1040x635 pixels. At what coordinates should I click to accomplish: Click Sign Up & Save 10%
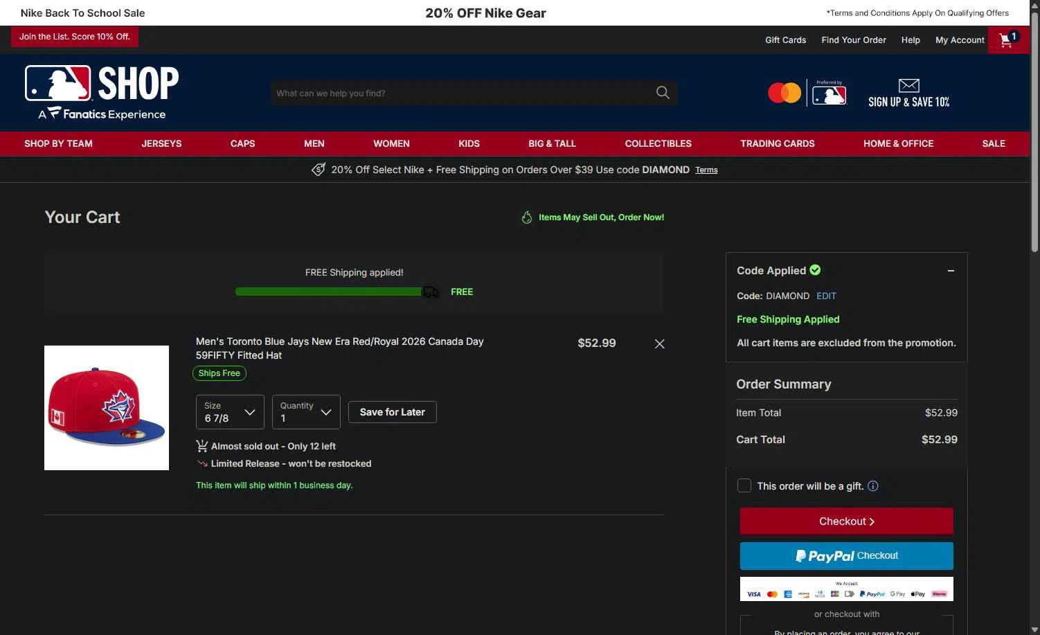pyautogui.click(x=908, y=102)
